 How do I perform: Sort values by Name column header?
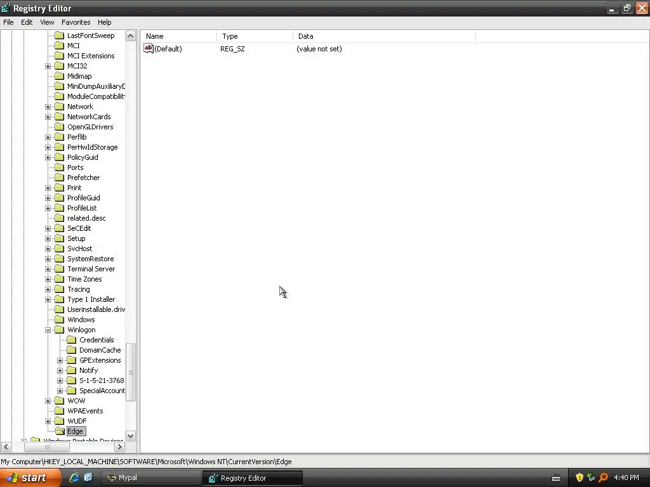(178, 36)
